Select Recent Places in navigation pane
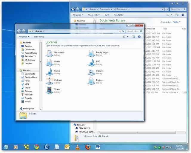The height and width of the screenshot is (153, 191). (30, 53)
